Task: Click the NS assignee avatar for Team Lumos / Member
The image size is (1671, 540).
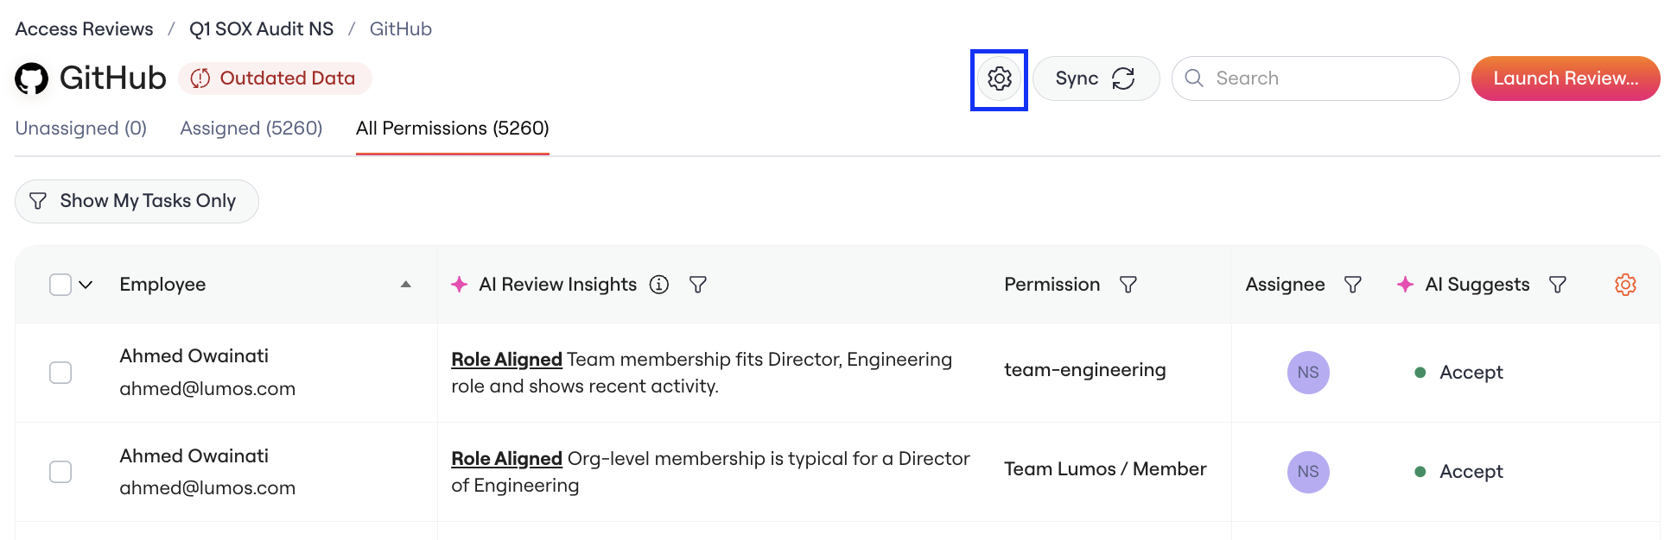Action: tap(1308, 472)
